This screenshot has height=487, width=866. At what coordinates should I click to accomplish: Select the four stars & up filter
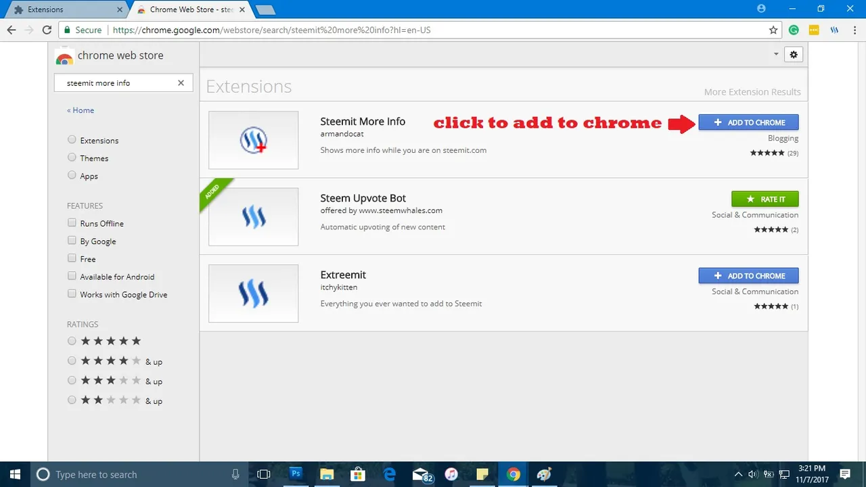[72, 361]
